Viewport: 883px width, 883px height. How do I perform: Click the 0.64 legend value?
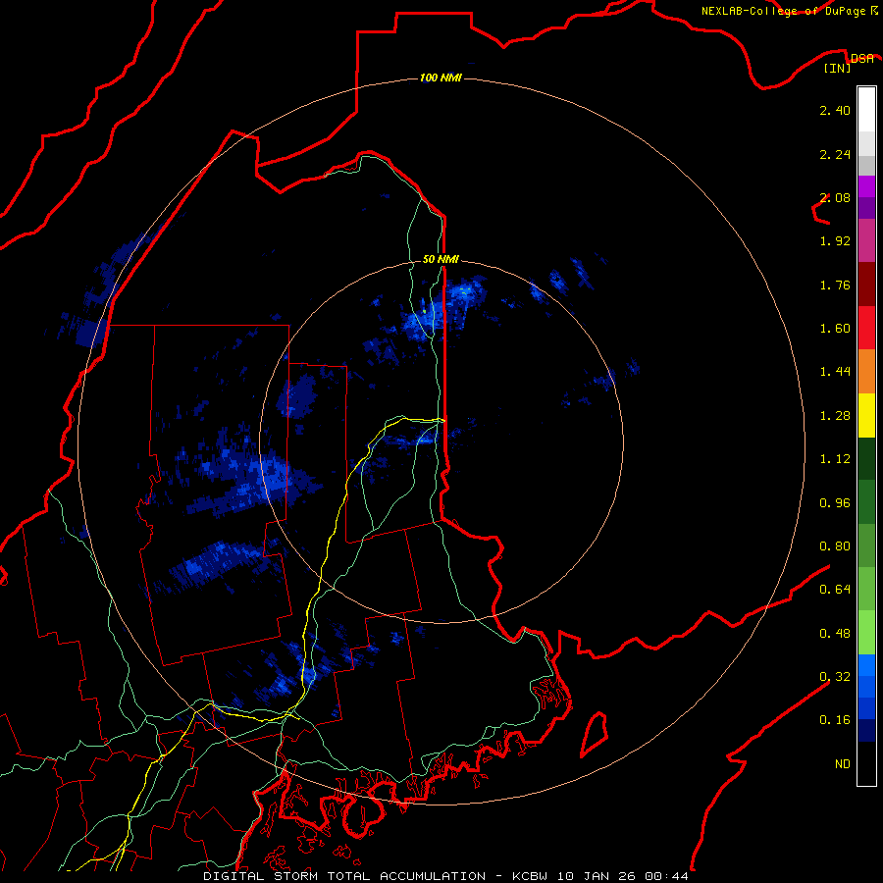click(x=835, y=590)
